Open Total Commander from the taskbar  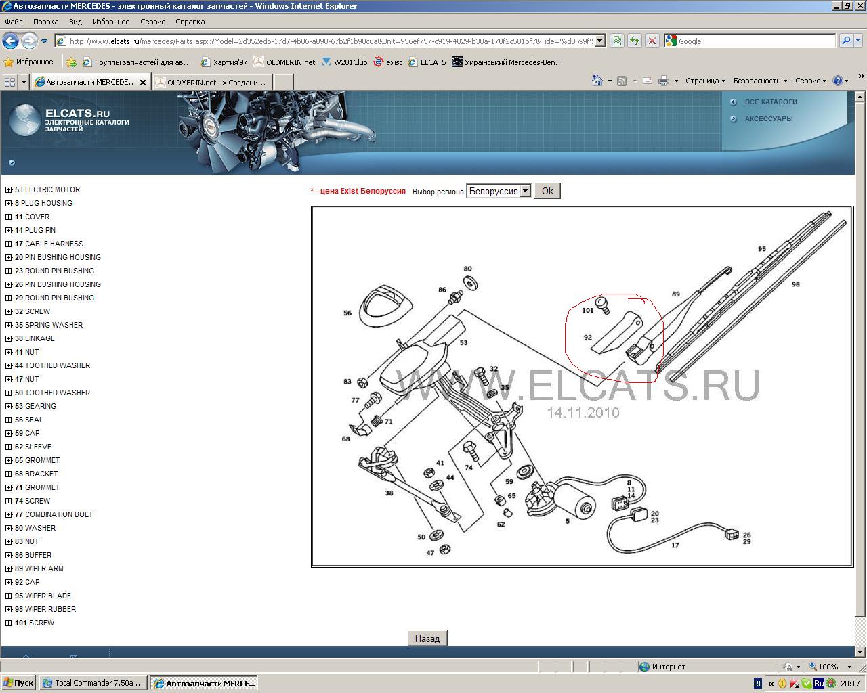(93, 683)
